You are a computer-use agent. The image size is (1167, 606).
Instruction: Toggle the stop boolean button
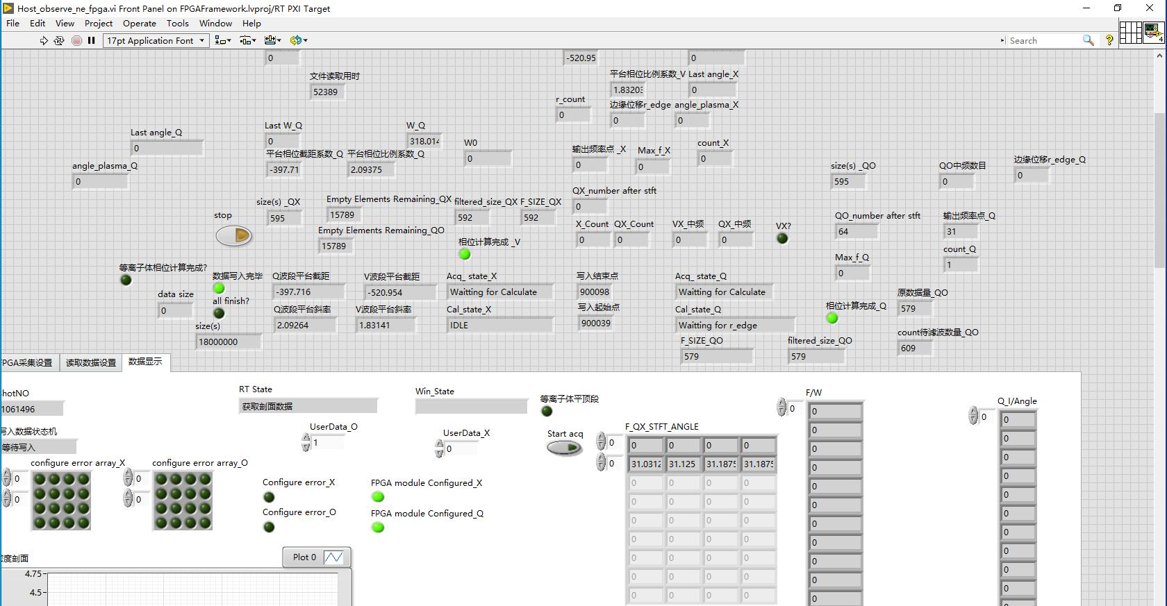point(233,236)
